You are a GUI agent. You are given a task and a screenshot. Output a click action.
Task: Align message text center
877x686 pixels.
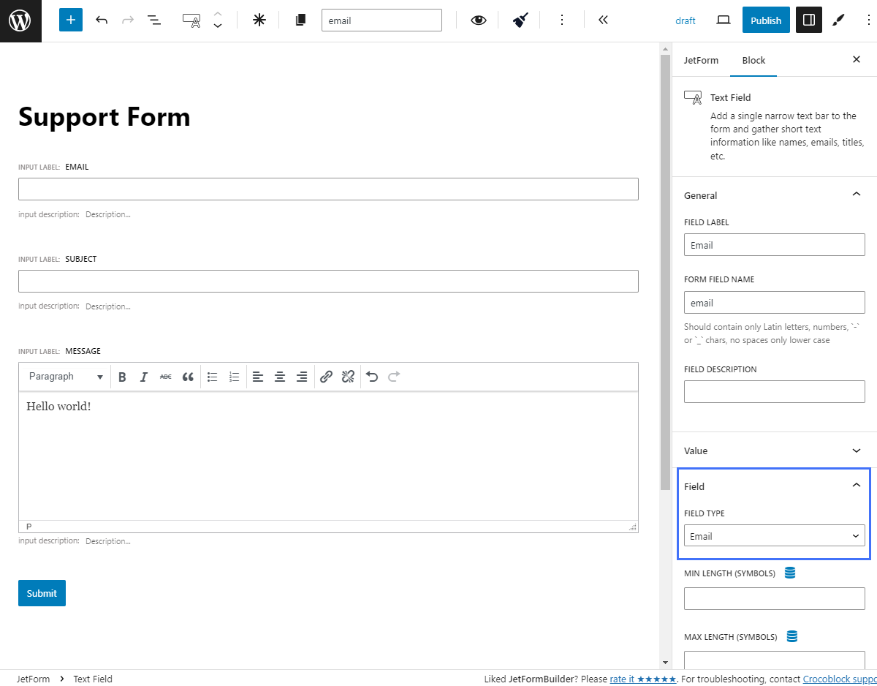280,377
